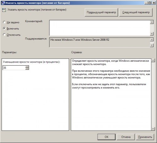157x143 pixels.
Task: Increase brightness percentage with spinner up arrow
Action: tap(27, 67)
